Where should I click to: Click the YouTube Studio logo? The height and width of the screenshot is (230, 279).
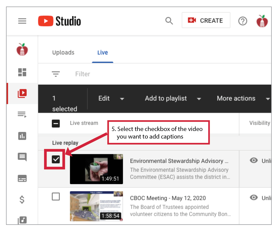(59, 21)
